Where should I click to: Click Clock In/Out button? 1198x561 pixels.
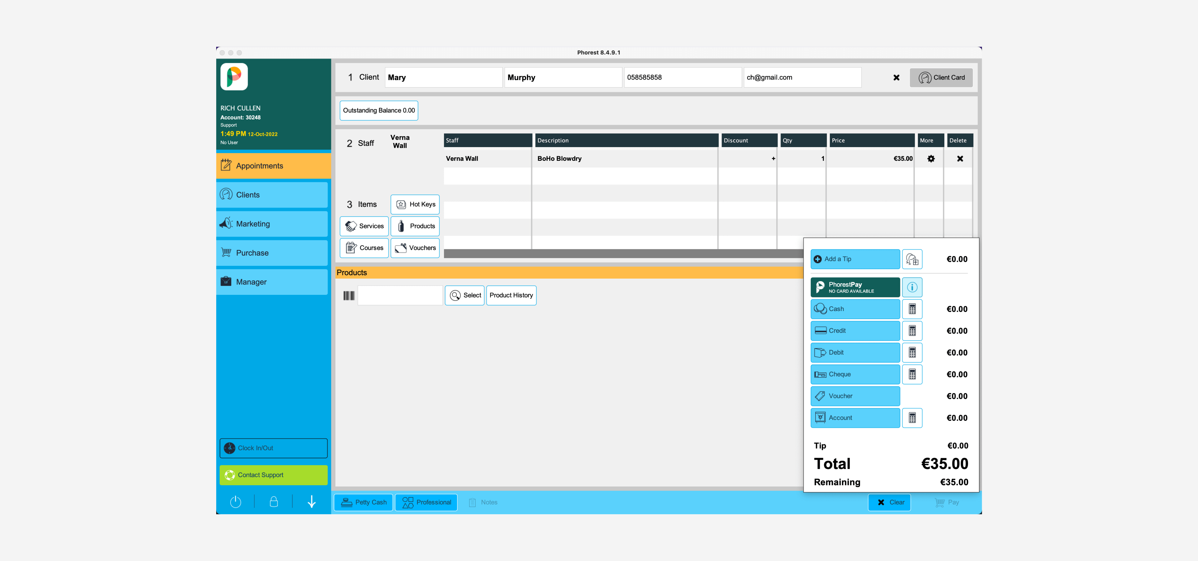(274, 448)
